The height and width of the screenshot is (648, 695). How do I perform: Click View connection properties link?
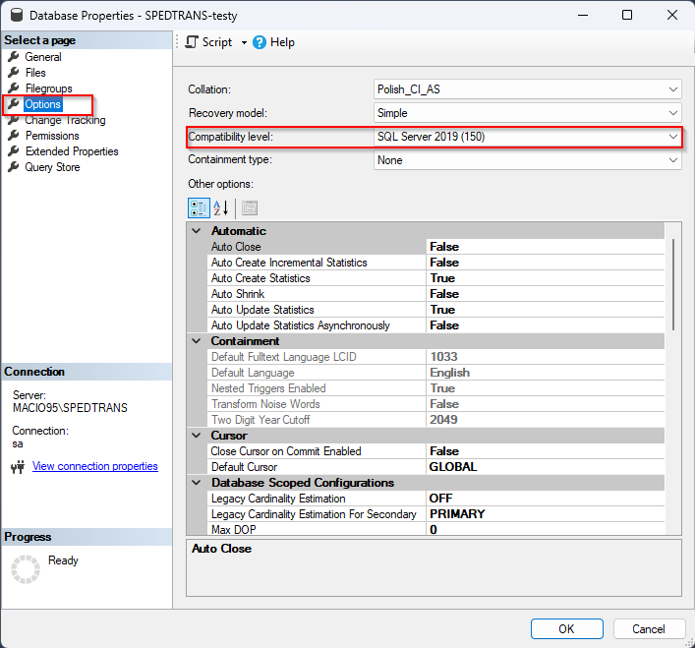point(95,466)
